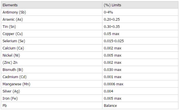Click the Nickel (Ni) row label
This screenshot has height=110, width=179.
tap(11, 55)
